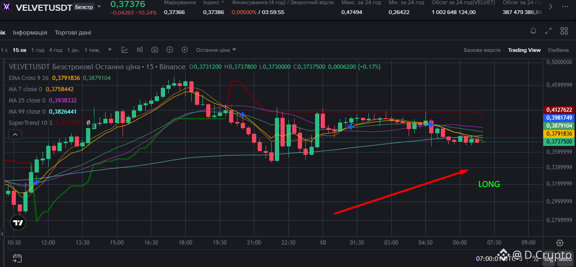Click green 0,3879104 price axis label
This screenshot has height=267, width=576.
(560, 126)
